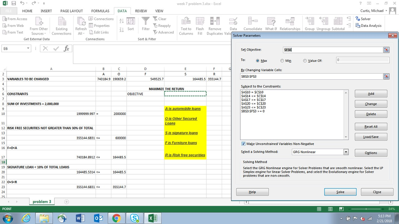Image resolution: width=399 pixels, height=224 pixels.
Task: Click the Undo arrow icon
Action: coord(22,3)
